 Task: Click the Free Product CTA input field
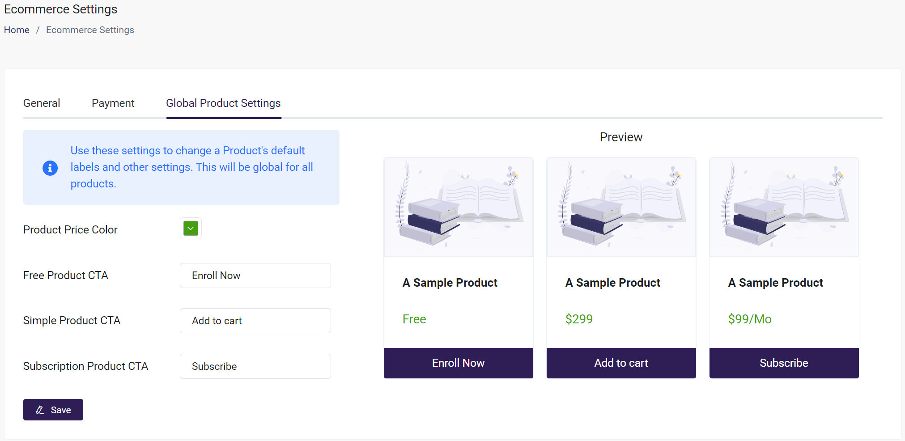255,276
